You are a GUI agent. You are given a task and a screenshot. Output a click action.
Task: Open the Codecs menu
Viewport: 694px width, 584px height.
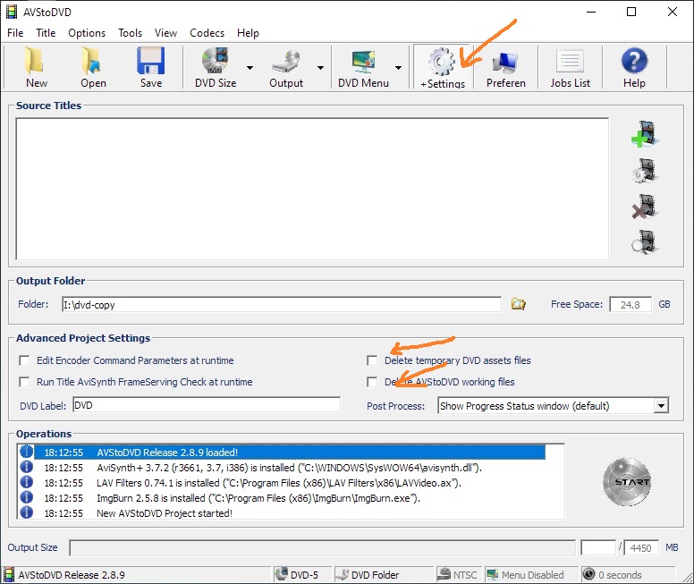tap(207, 33)
